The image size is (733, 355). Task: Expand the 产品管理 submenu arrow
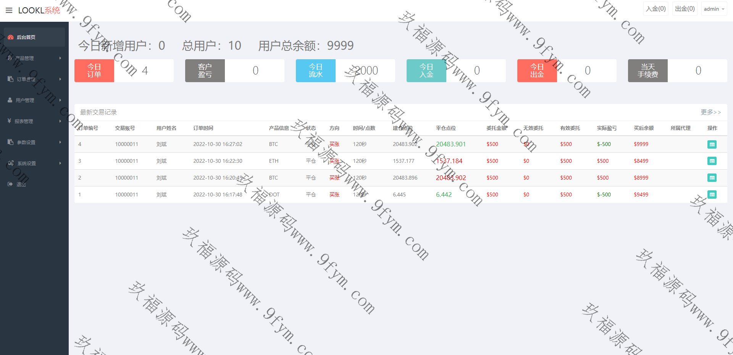(60, 58)
